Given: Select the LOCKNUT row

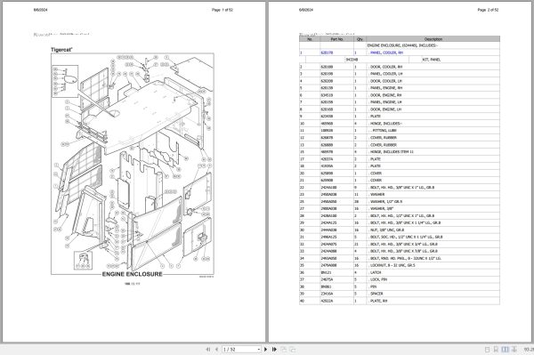Looking at the screenshot, I should pyautogui.click(x=400, y=265).
